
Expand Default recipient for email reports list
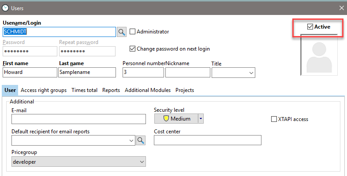point(131,140)
